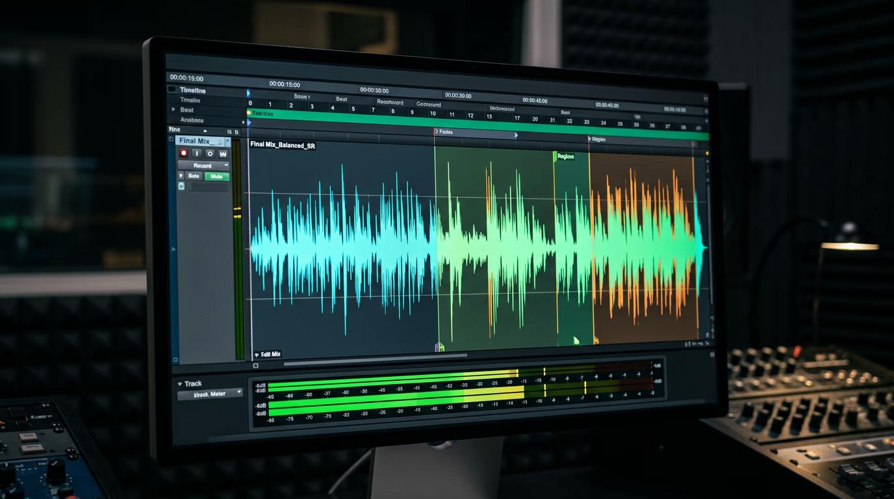Click the purple fade handle at waveform bottom
Viewport: 894px width, 499px height.
439,347
